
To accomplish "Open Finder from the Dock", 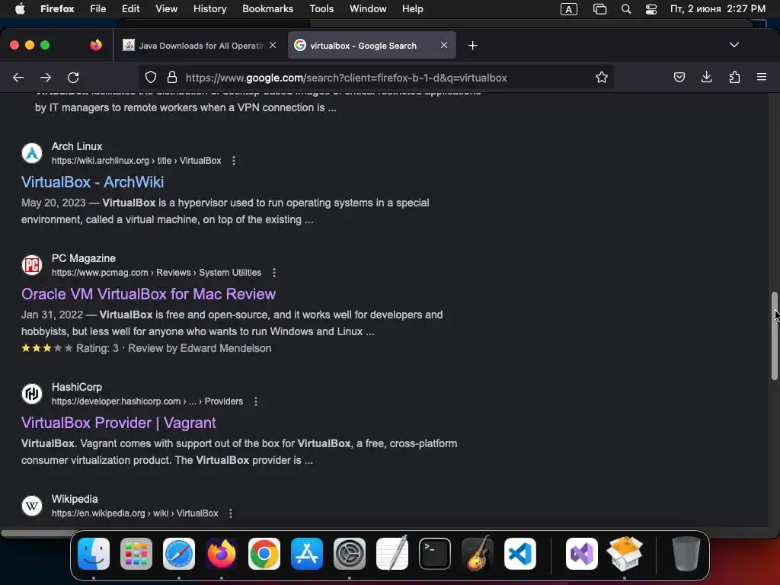I will click(x=94, y=554).
